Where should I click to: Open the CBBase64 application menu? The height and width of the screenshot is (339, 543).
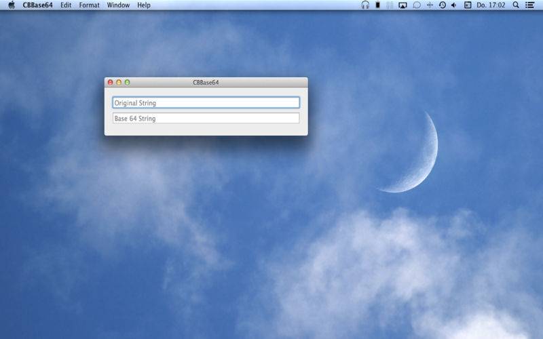point(37,5)
